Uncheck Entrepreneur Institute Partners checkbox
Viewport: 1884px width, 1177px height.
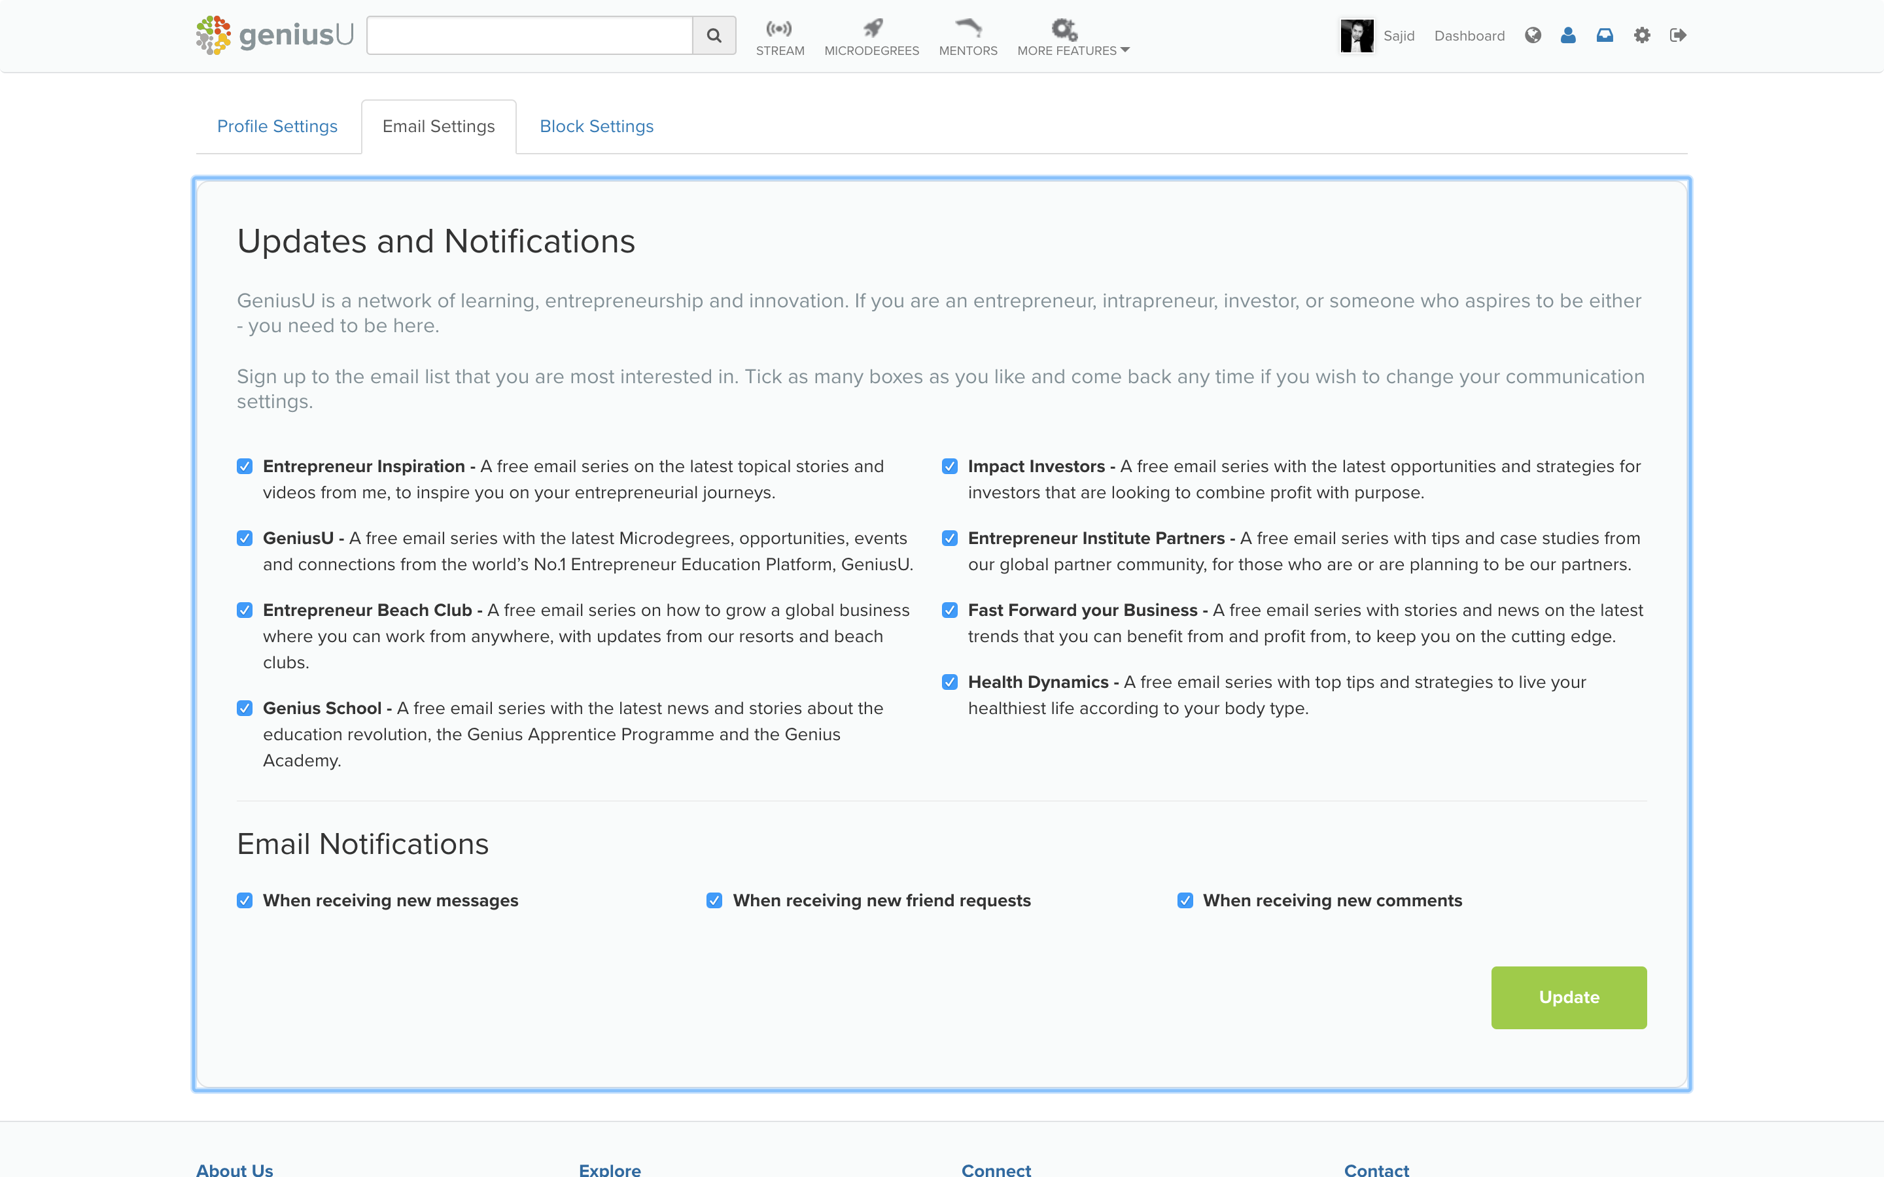(x=950, y=538)
